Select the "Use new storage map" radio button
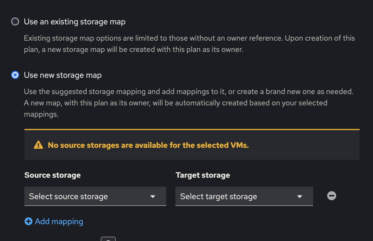The height and width of the screenshot is (241, 373). pos(15,75)
